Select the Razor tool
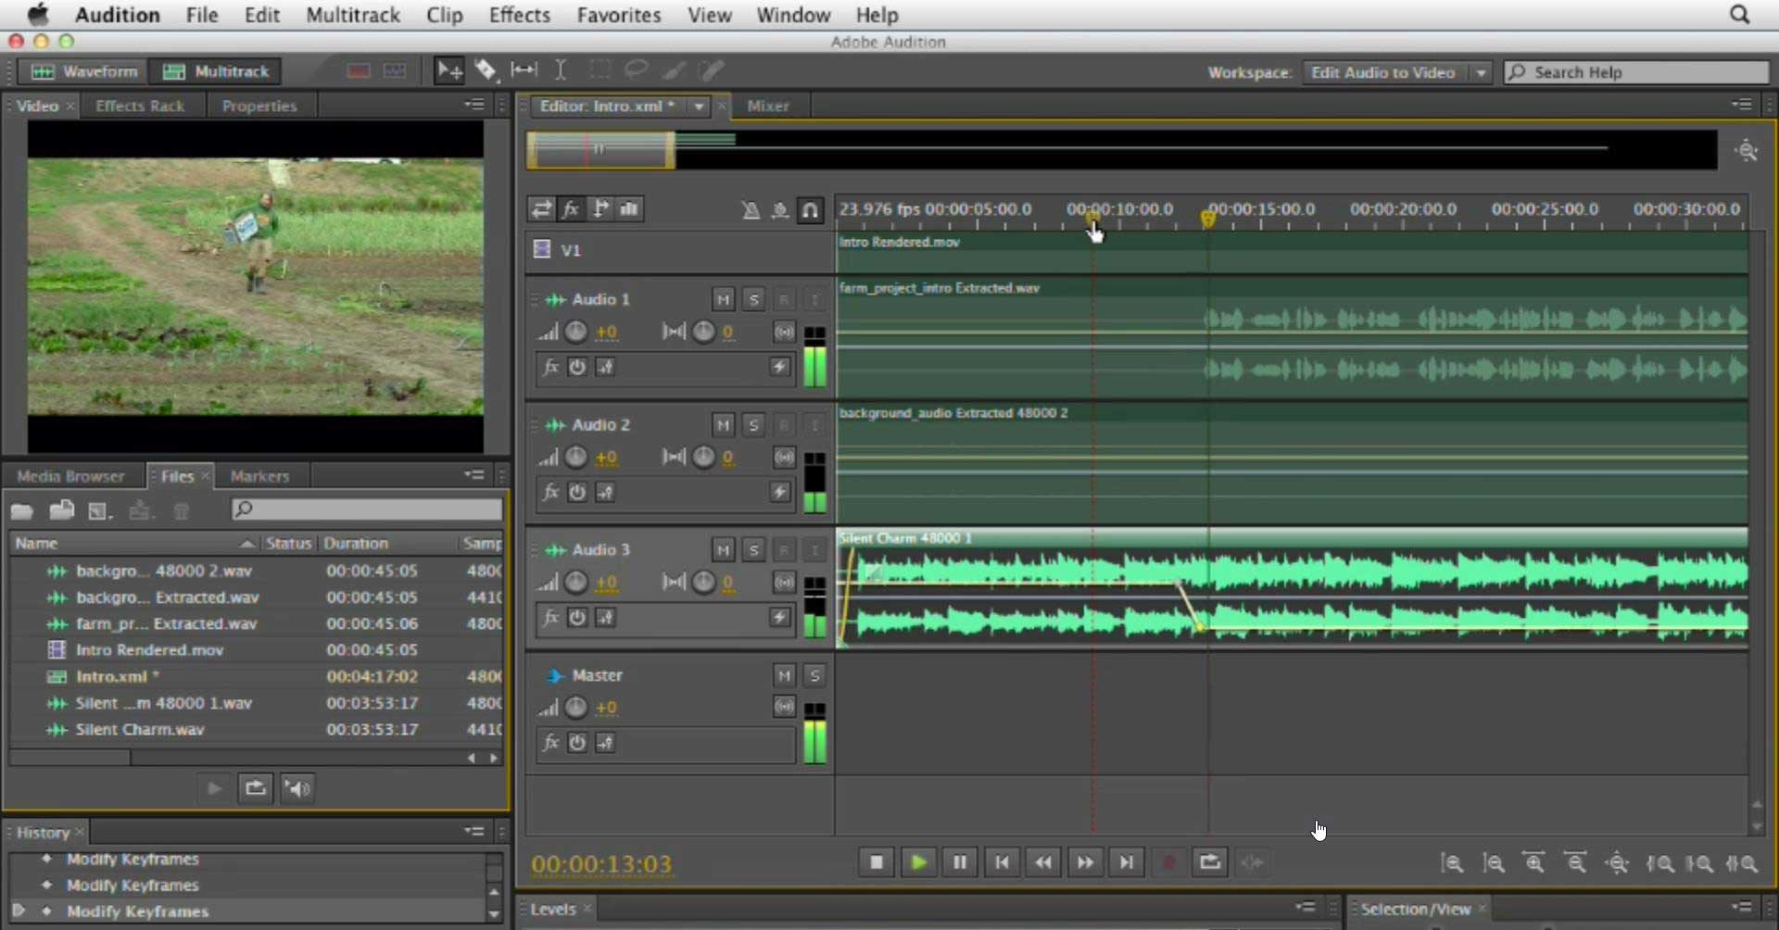 486,70
